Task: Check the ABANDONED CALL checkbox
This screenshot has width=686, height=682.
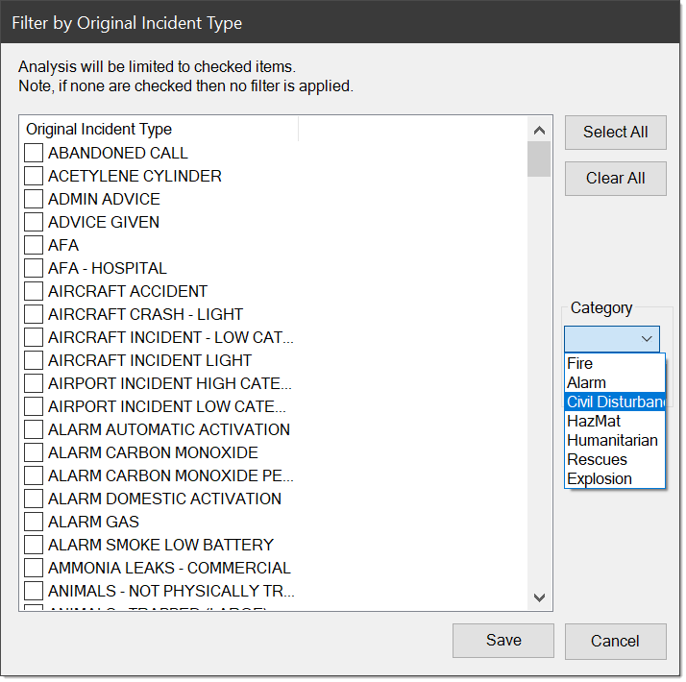Action: pyautogui.click(x=34, y=153)
